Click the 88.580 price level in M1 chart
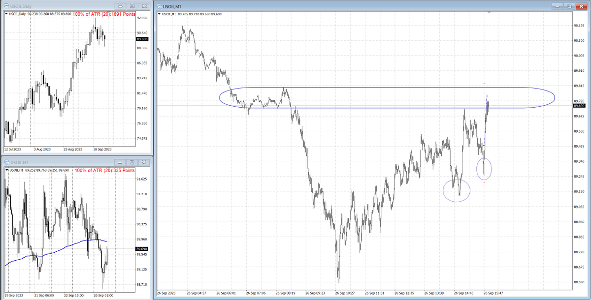Screen dimensions: 591x300 click(x=580, y=282)
